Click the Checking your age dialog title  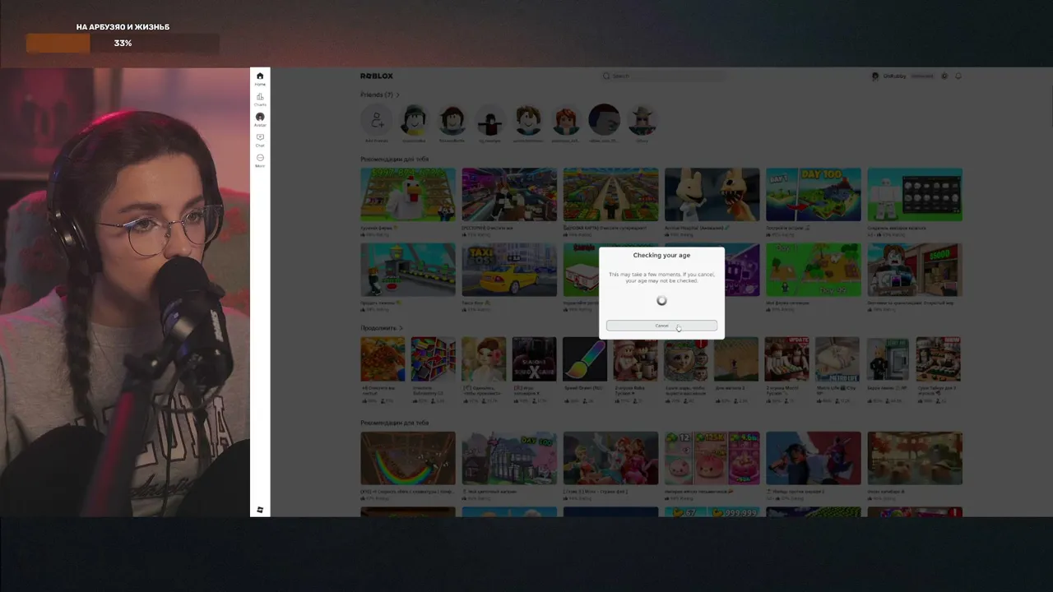[x=661, y=256]
